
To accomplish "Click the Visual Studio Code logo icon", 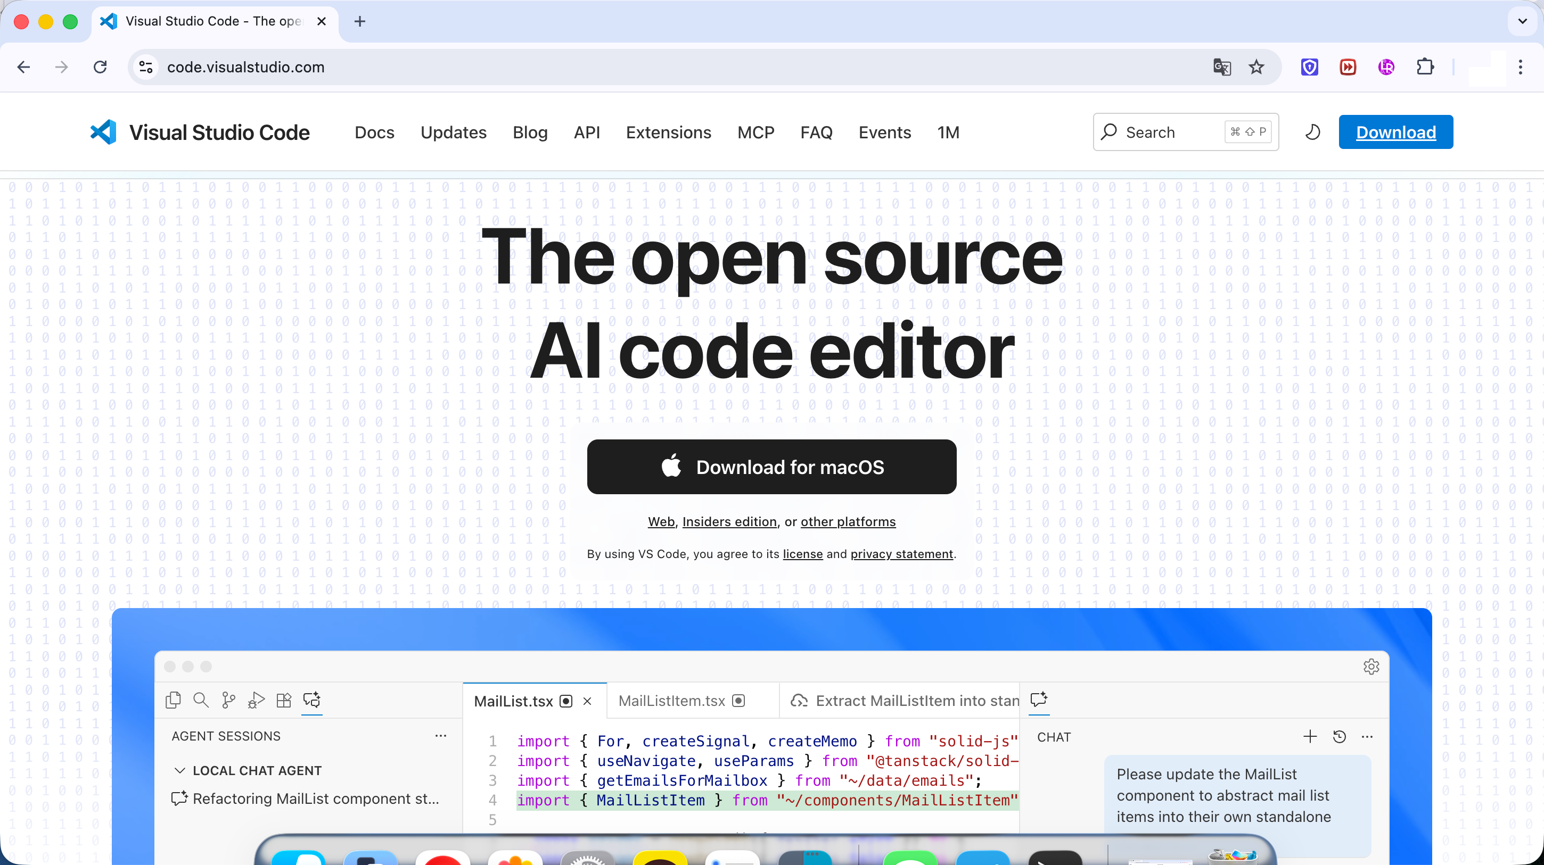I will [103, 132].
